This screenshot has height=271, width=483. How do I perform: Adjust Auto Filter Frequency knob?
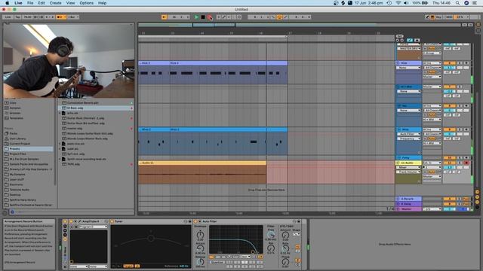271,235
